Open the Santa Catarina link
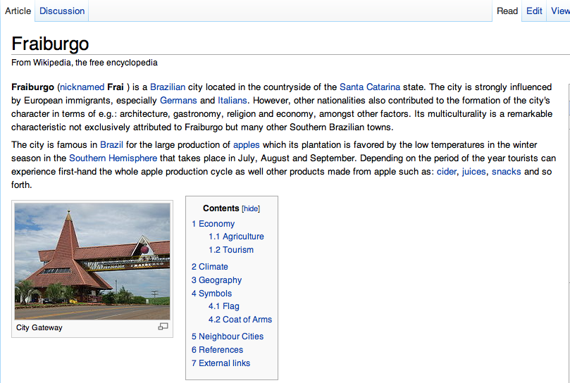The width and height of the screenshot is (570, 383). click(370, 87)
